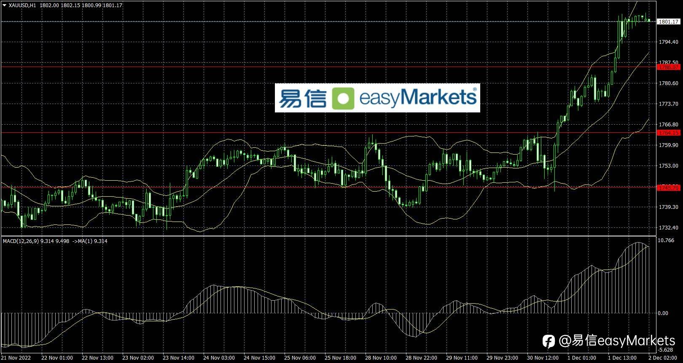Click the 28 Nov 10:00 time label
The height and width of the screenshot is (363, 683).
coord(381,358)
